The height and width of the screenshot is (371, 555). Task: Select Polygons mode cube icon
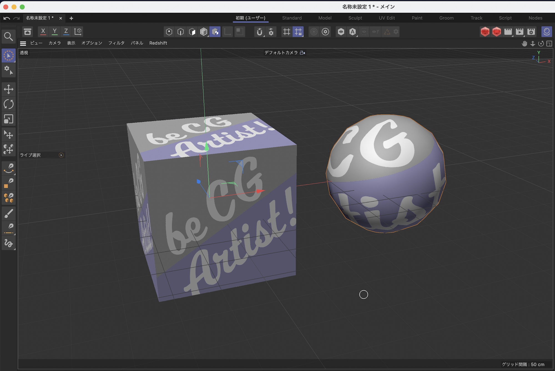(x=192, y=32)
